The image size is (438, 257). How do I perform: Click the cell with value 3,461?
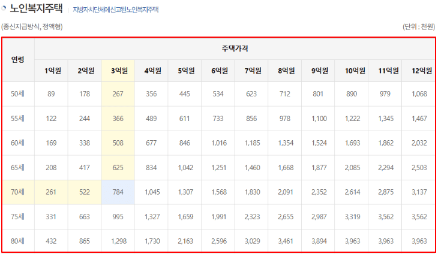285,241
